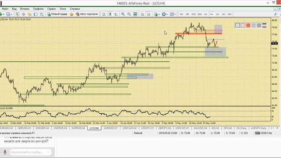Pick the dark gray swatch in palette

(259, 25)
